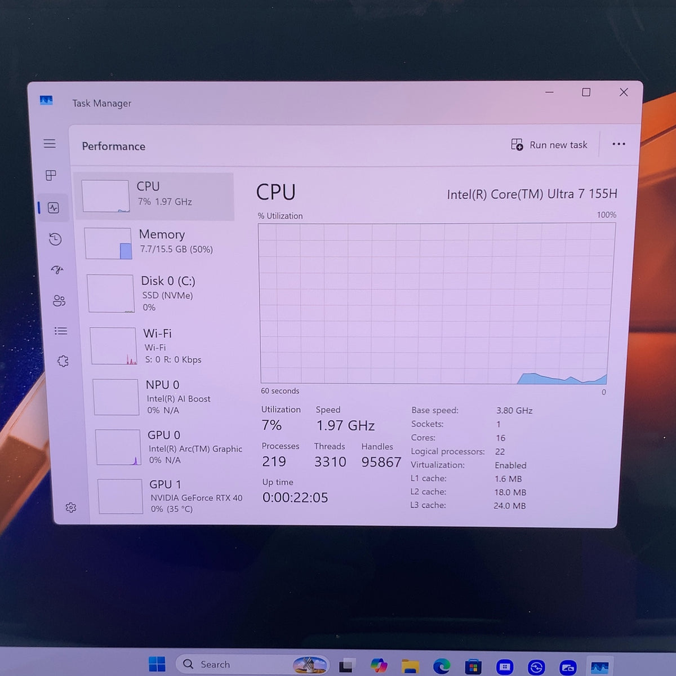Open the hamburger navigation menu
This screenshot has width=676, height=676.
(x=50, y=144)
